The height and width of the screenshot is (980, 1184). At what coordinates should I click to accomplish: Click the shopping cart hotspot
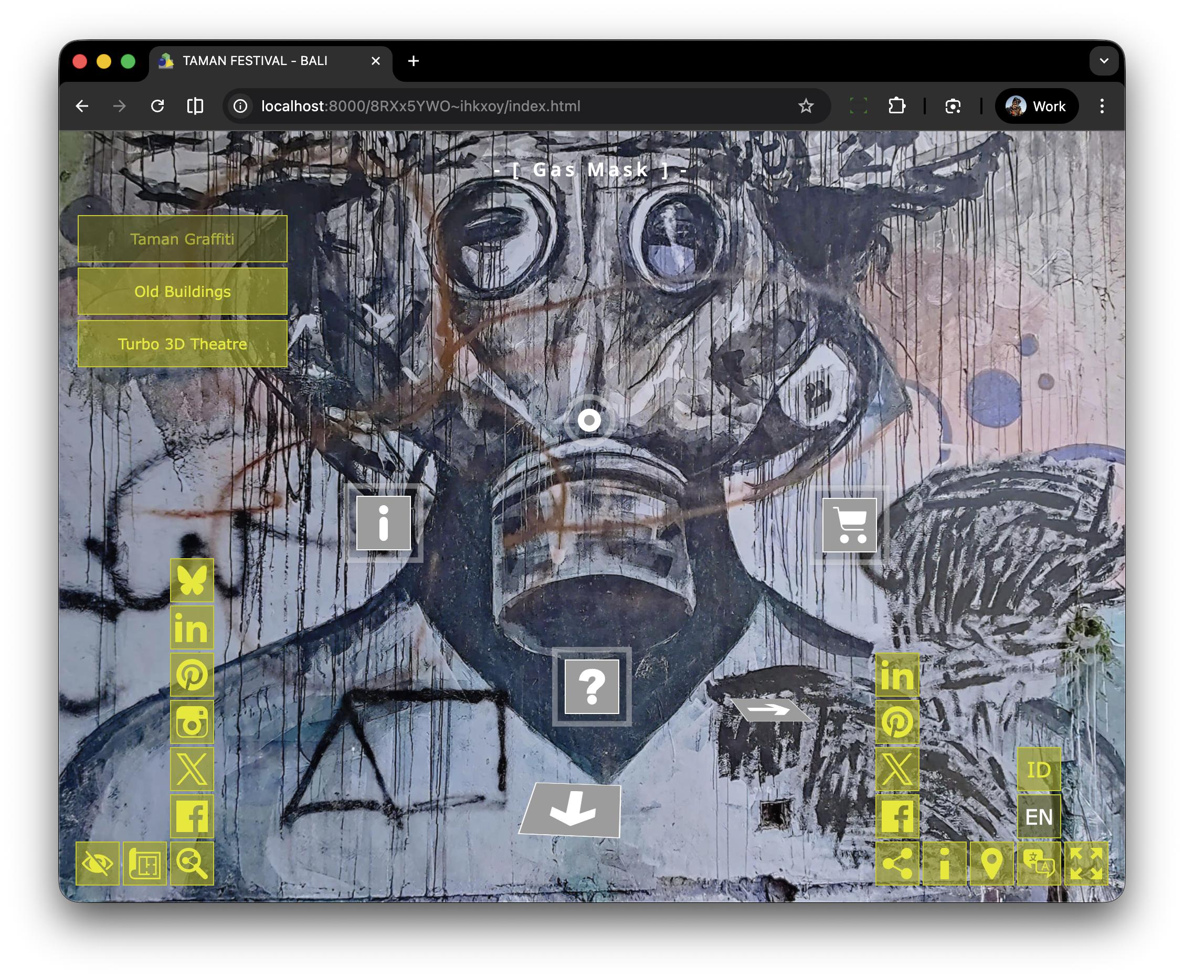coord(849,525)
